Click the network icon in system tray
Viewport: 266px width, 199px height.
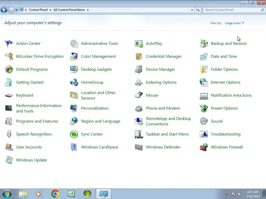(x=227, y=194)
